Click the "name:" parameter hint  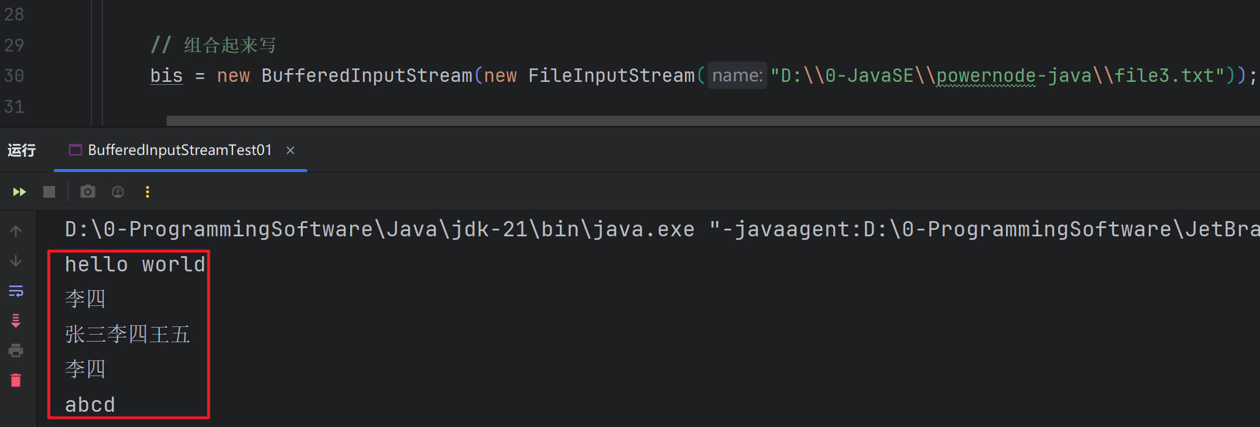click(737, 75)
